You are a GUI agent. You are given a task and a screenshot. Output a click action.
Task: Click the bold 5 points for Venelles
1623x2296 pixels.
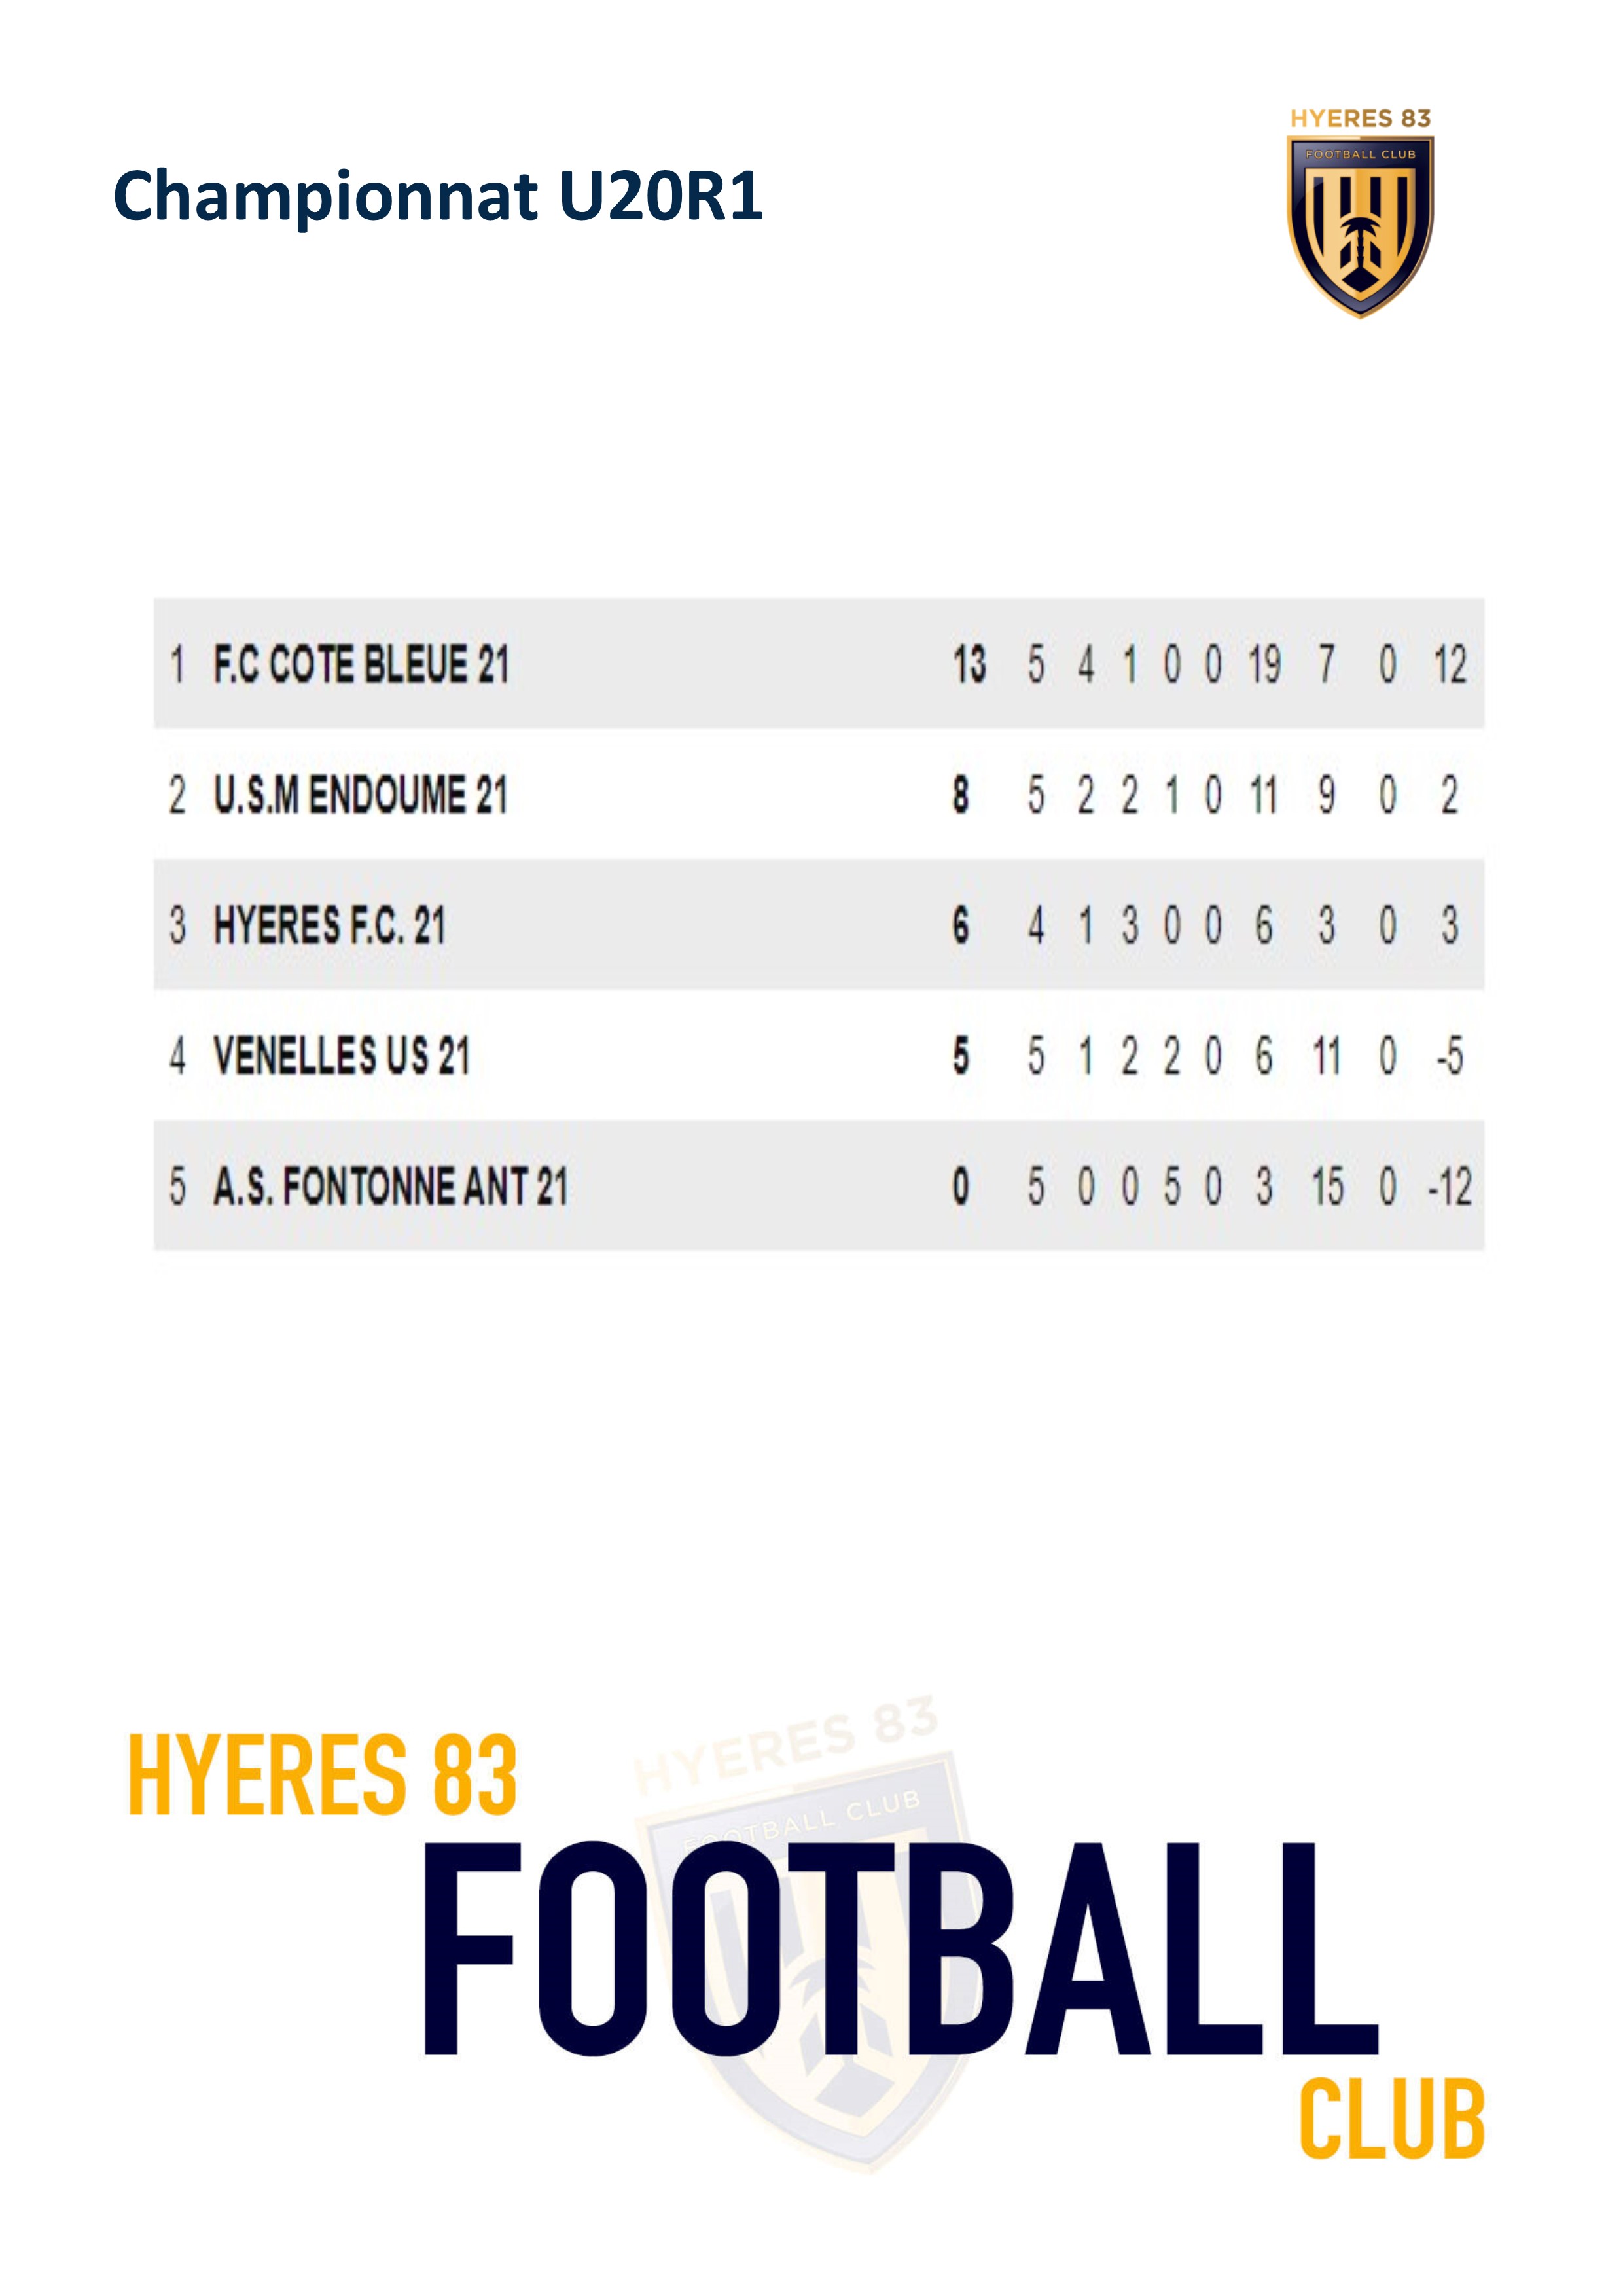[x=960, y=1056]
